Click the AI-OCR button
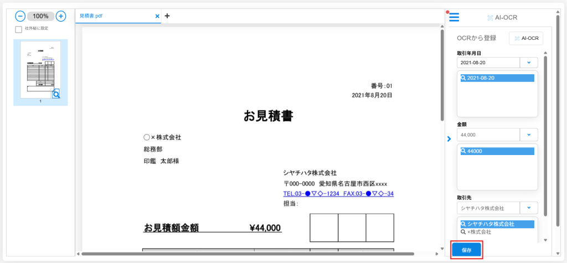The width and height of the screenshot is (567, 263). 526,38
